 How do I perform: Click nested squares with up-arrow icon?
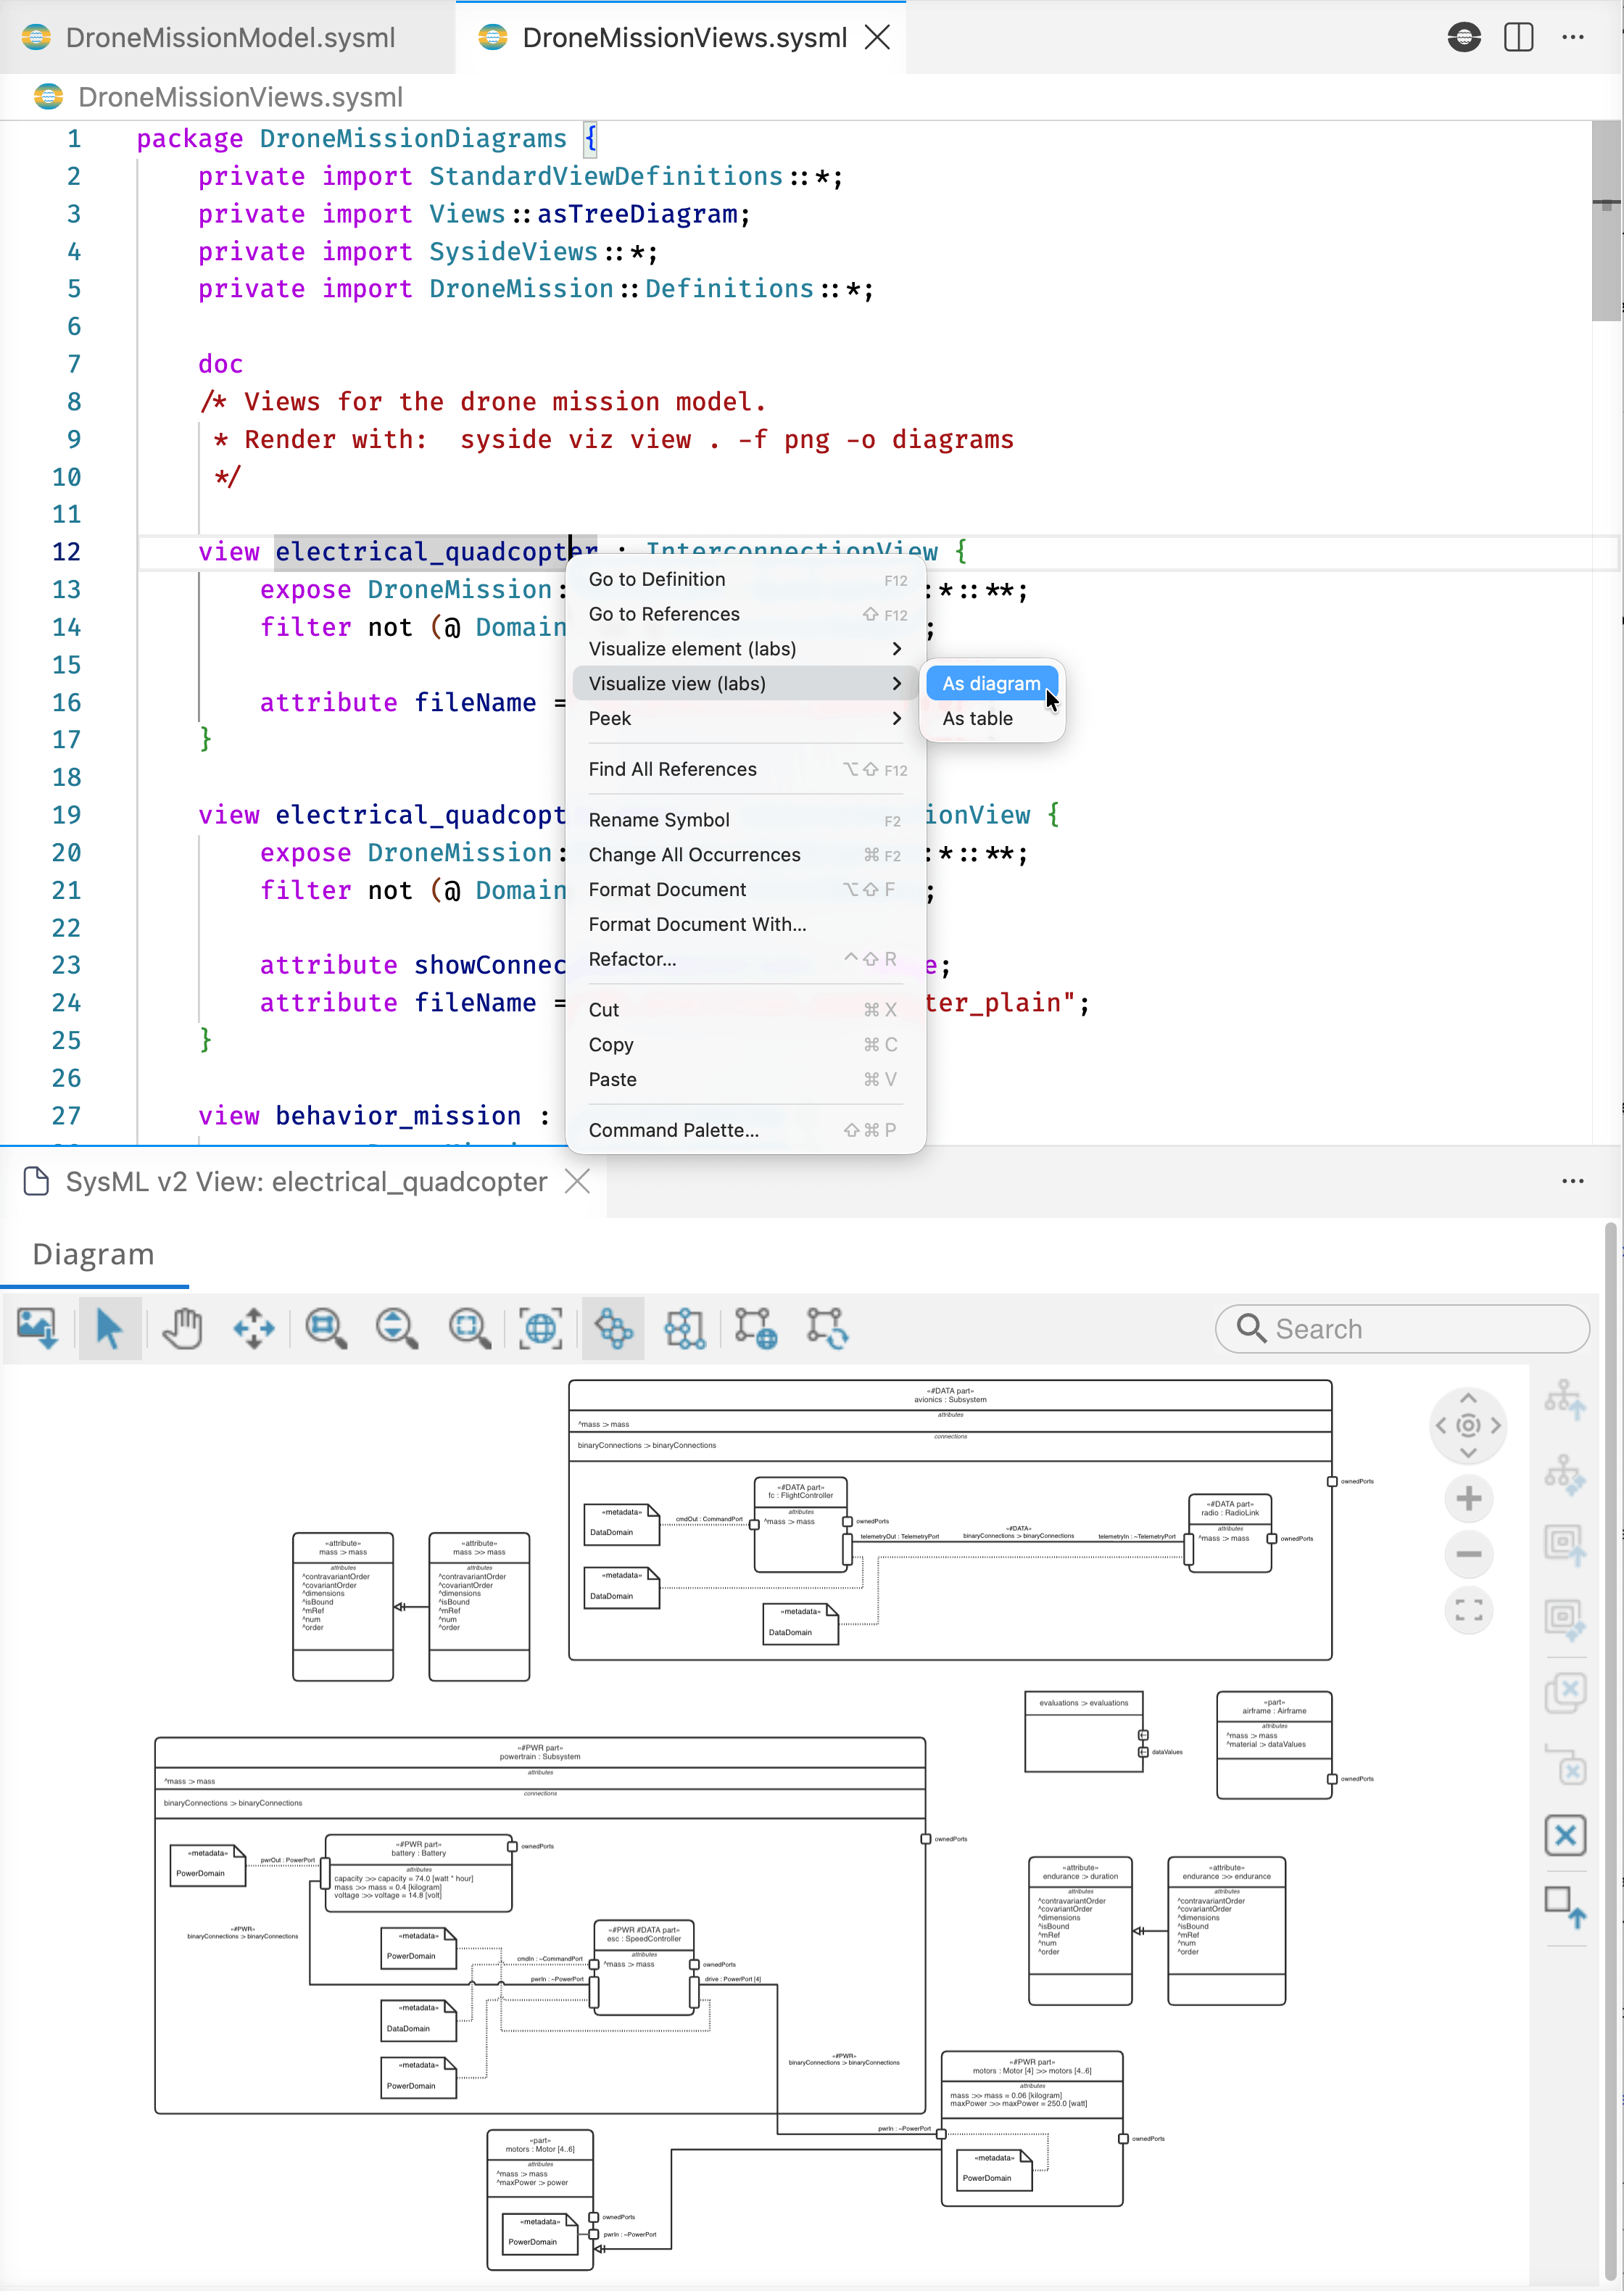[x=1565, y=1545]
